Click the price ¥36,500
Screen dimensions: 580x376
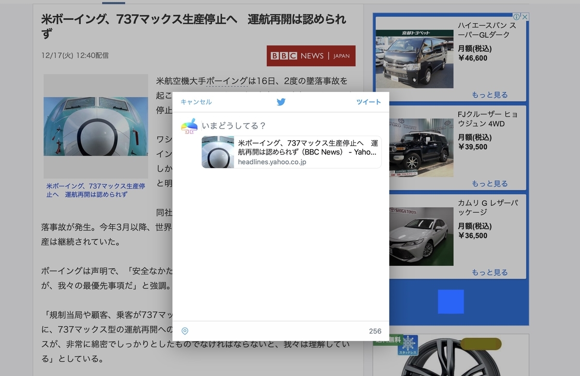pyautogui.click(x=473, y=236)
